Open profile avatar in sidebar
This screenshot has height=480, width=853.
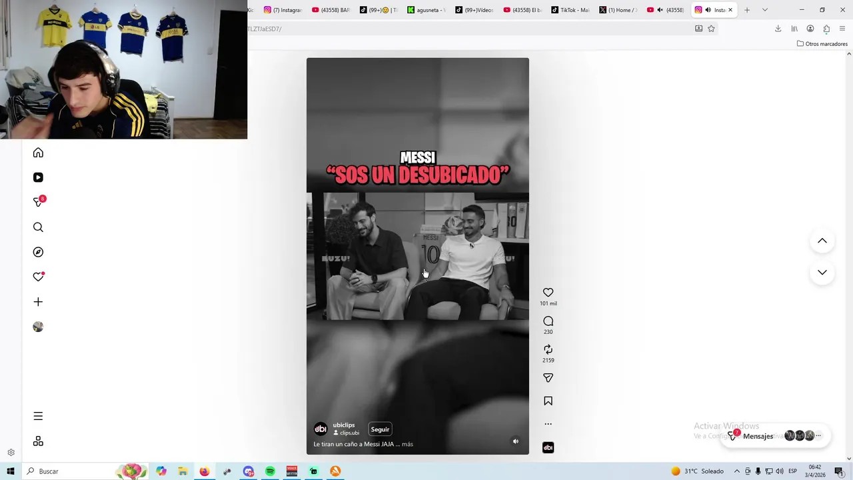tap(38, 327)
